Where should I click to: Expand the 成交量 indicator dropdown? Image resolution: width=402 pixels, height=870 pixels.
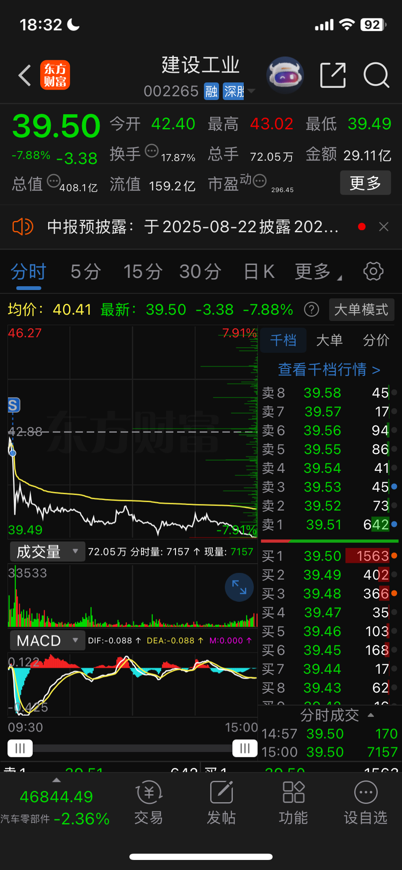click(47, 552)
